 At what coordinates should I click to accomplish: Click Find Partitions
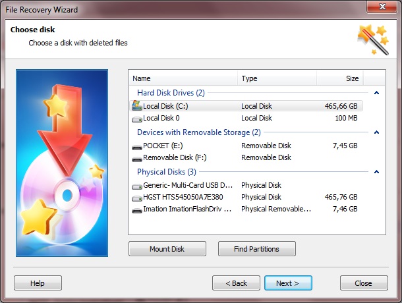pos(256,248)
